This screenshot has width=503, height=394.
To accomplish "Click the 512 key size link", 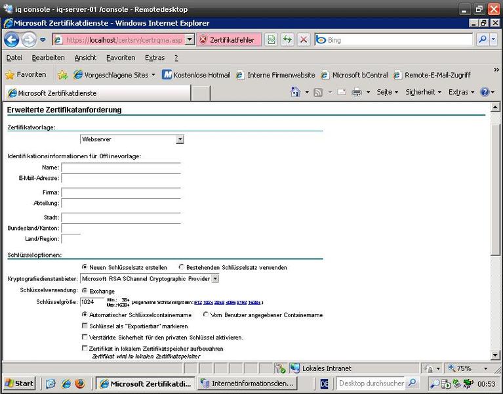I will pos(198,303).
